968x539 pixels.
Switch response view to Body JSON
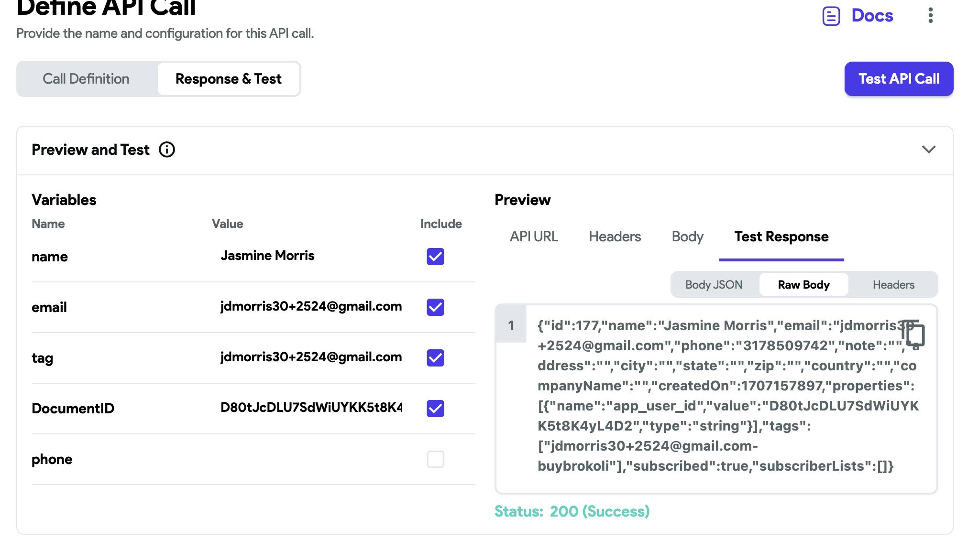point(714,285)
